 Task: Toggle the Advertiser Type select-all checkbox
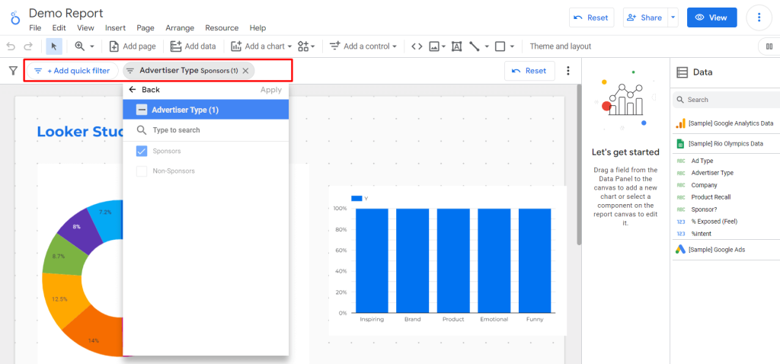click(x=142, y=110)
